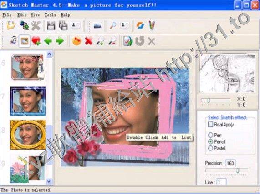Click the smiley face with heart eyes icon

coord(77,41)
